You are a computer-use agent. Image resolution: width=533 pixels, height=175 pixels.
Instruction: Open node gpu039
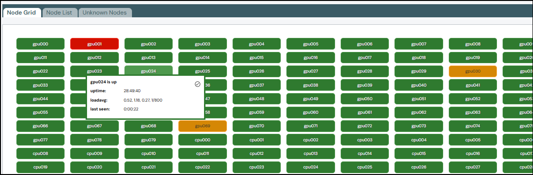click(x=365, y=85)
